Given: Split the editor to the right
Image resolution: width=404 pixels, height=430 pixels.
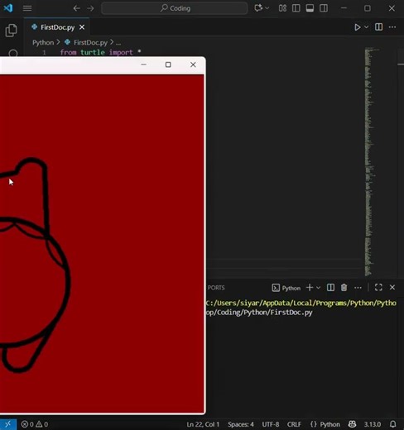Looking at the screenshot, I should point(378,27).
